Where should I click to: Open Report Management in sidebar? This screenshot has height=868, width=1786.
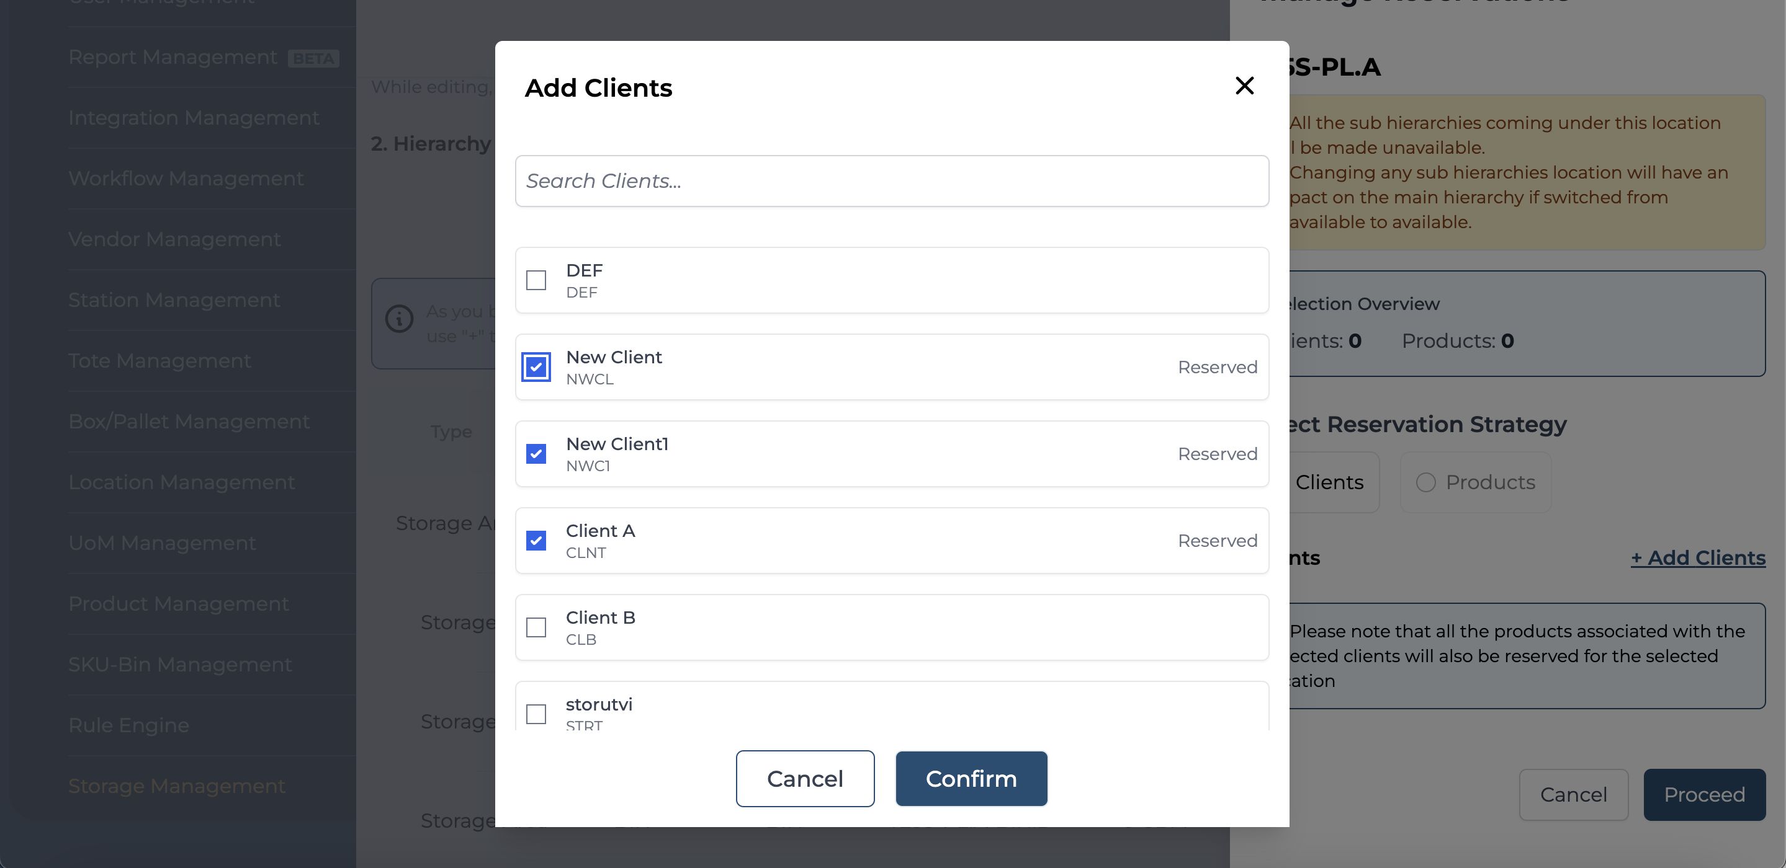pos(173,57)
